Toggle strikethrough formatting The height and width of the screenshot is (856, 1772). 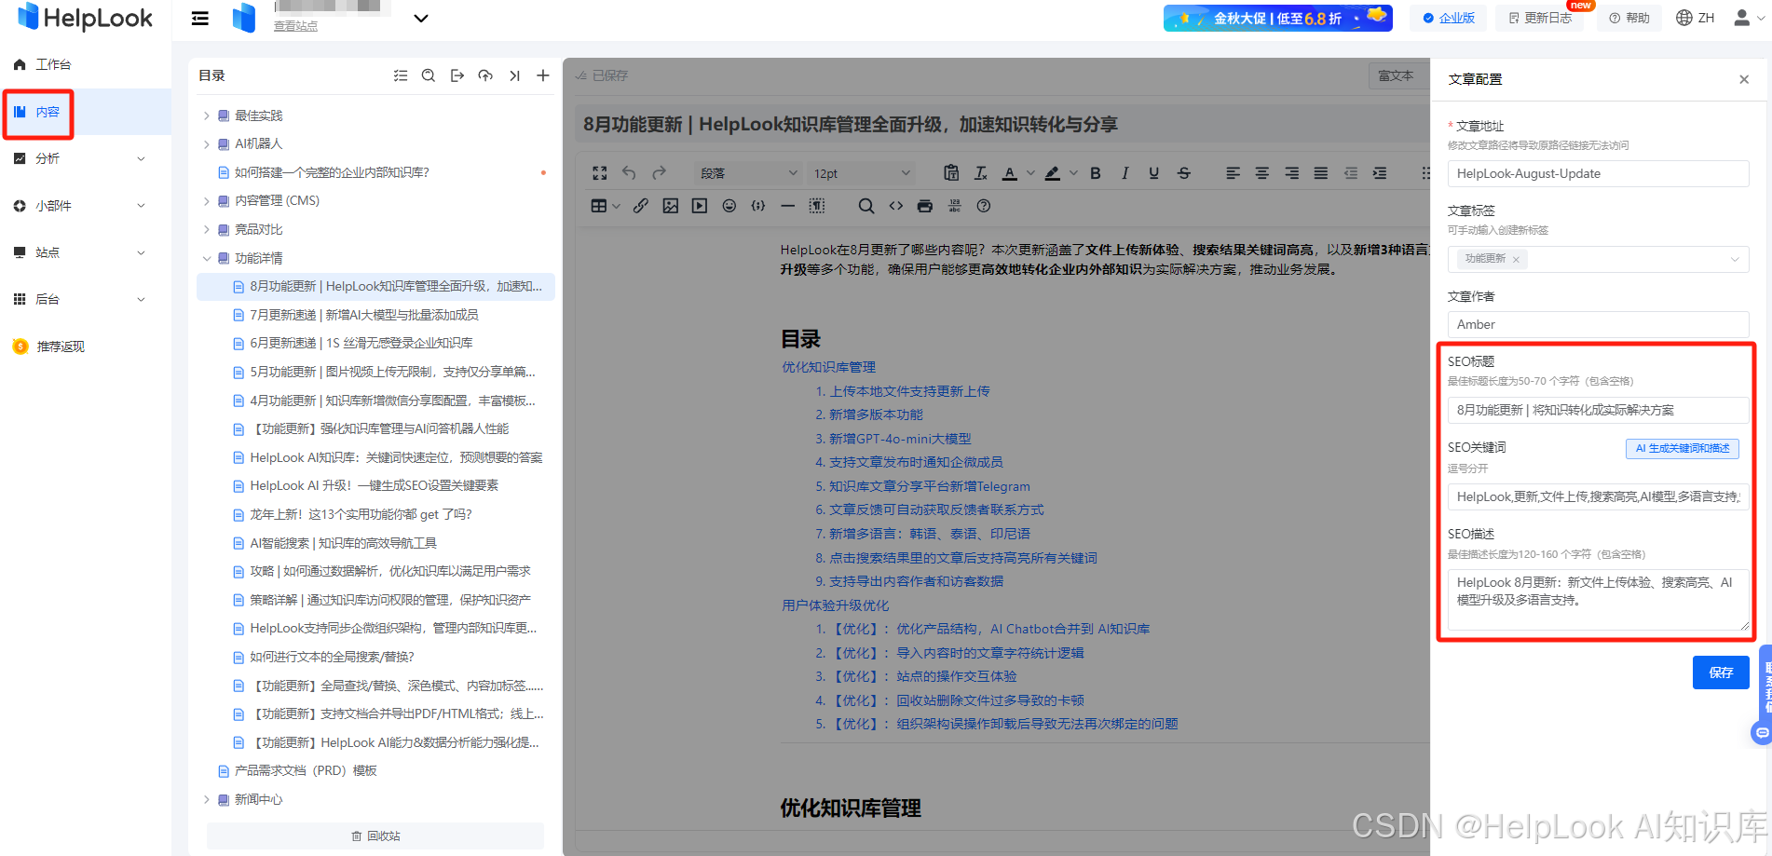coord(1184,173)
